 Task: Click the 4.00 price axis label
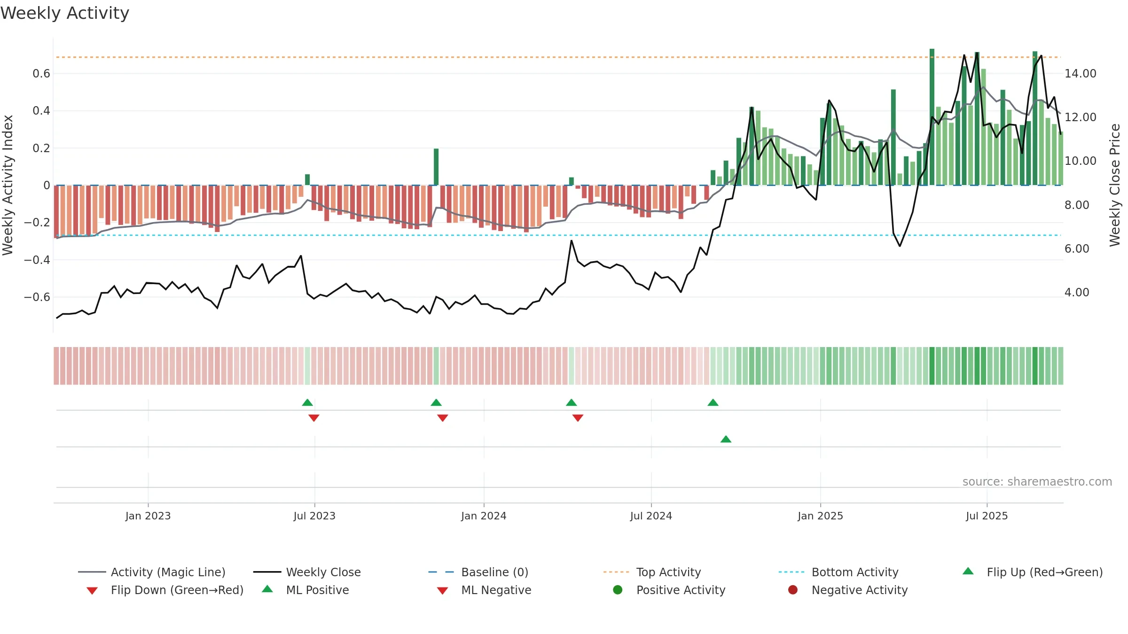[1077, 293]
